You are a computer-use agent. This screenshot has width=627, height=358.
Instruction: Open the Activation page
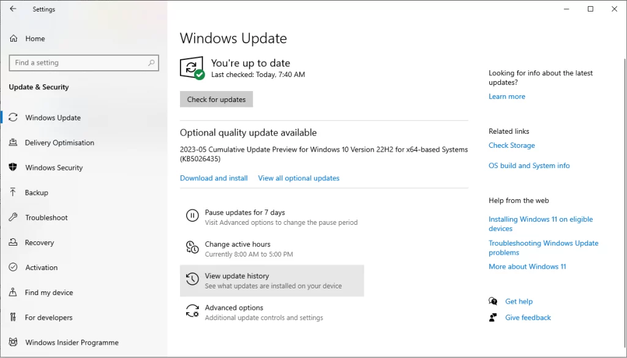(x=42, y=268)
